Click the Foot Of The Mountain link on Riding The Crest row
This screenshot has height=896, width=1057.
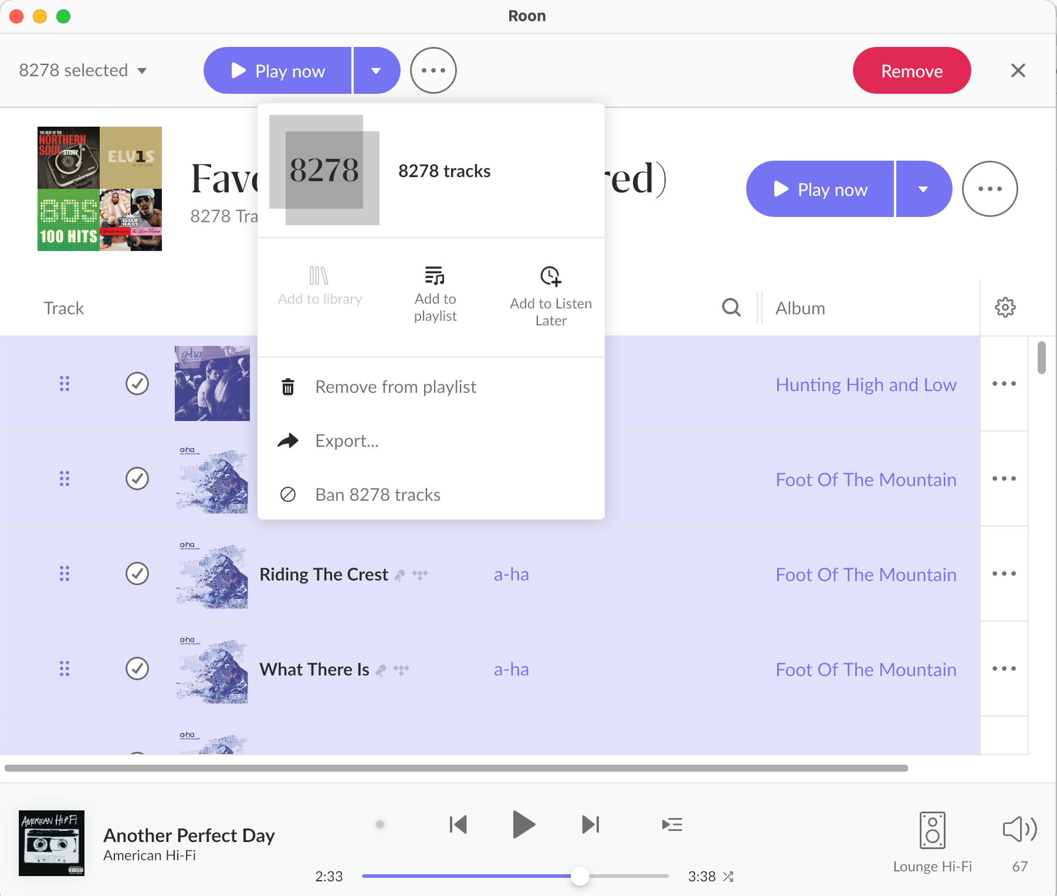coord(866,575)
